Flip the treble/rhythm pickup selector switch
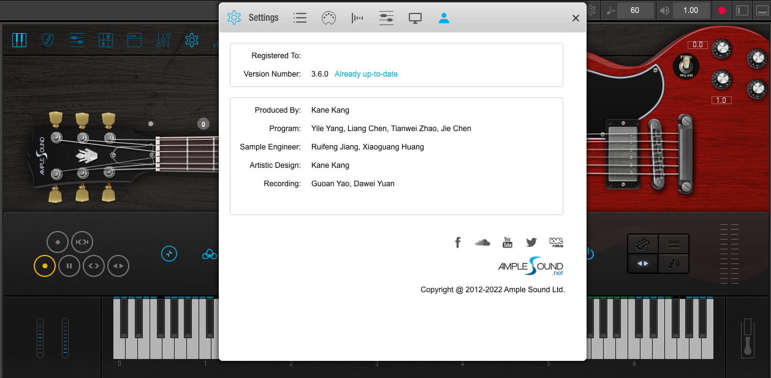The width and height of the screenshot is (771, 378). coord(686,67)
